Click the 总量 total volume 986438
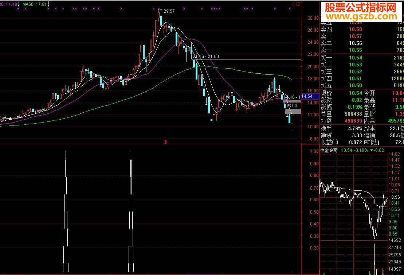This screenshot has width=404, height=275. pos(353,114)
